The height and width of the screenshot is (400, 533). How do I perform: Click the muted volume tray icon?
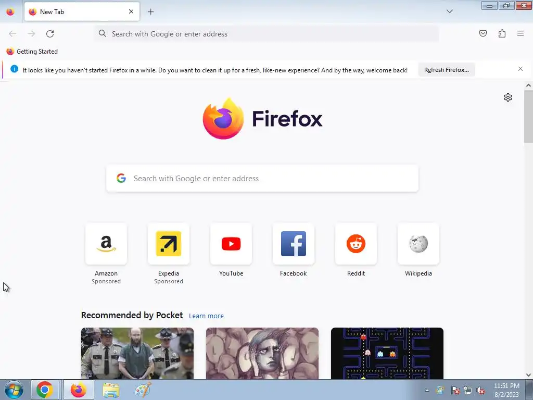pyautogui.click(x=480, y=391)
